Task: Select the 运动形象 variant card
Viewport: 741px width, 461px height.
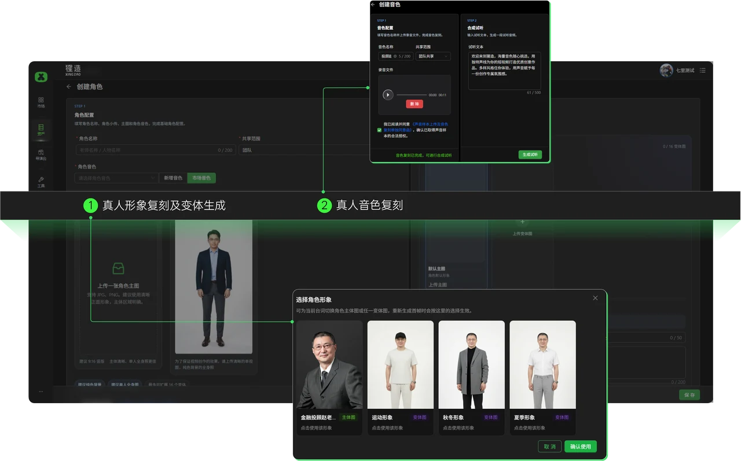Action: [x=400, y=378]
